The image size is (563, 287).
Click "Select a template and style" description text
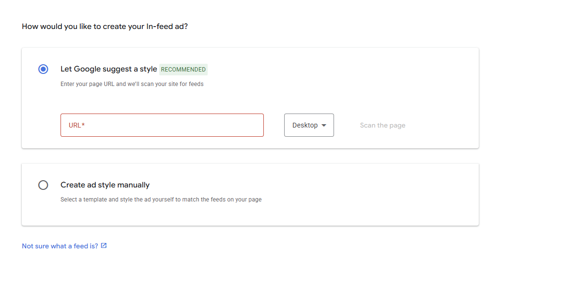click(161, 200)
